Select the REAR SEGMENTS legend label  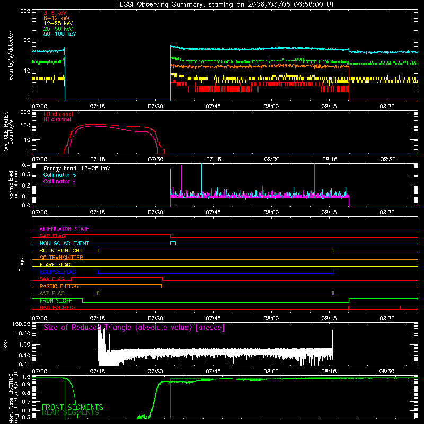click(70, 413)
